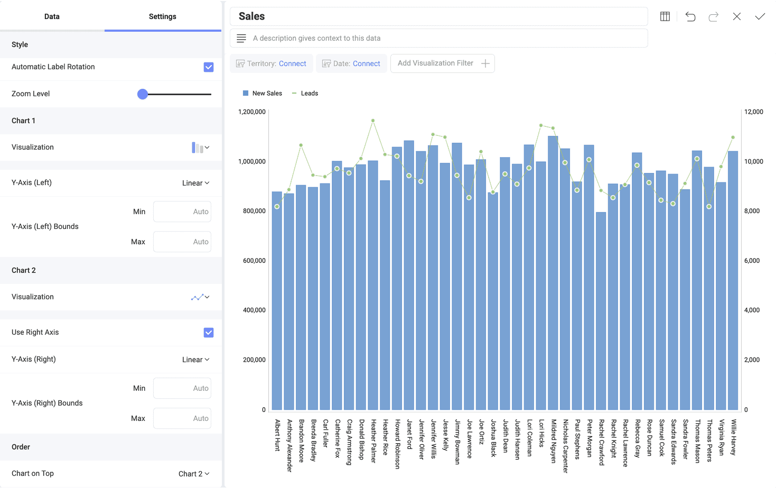
Task: Open Y-Axis (Right) Linear dropdown
Action: pos(196,360)
